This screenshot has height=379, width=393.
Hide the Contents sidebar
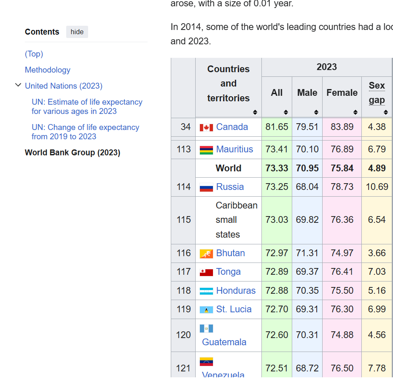pyautogui.click(x=77, y=32)
